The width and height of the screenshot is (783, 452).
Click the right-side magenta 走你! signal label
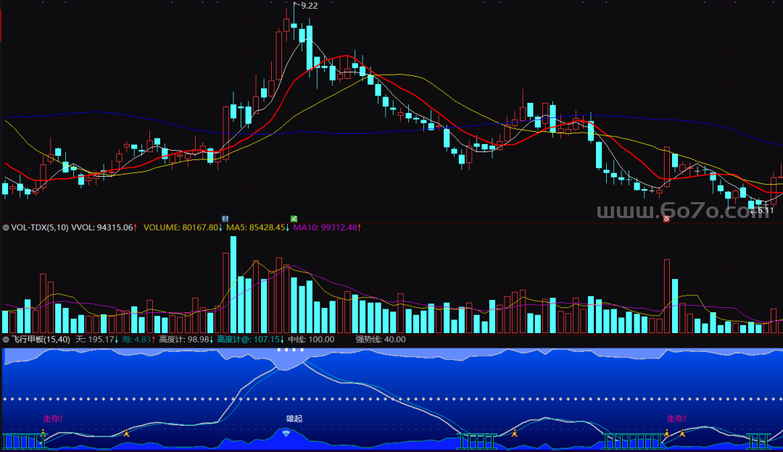[676, 419]
